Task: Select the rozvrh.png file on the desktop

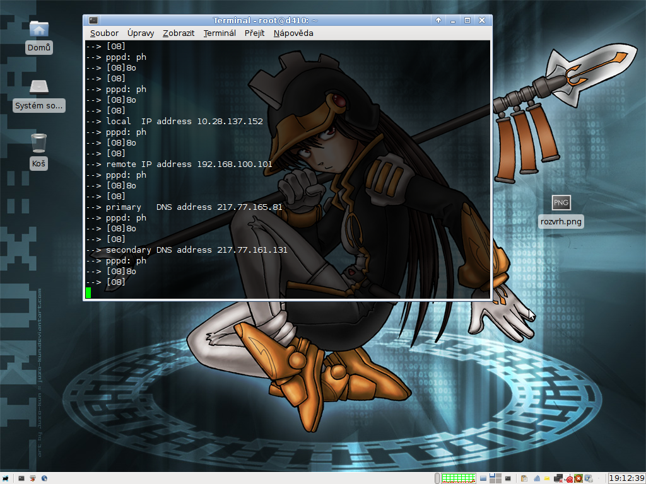Action: click(561, 211)
